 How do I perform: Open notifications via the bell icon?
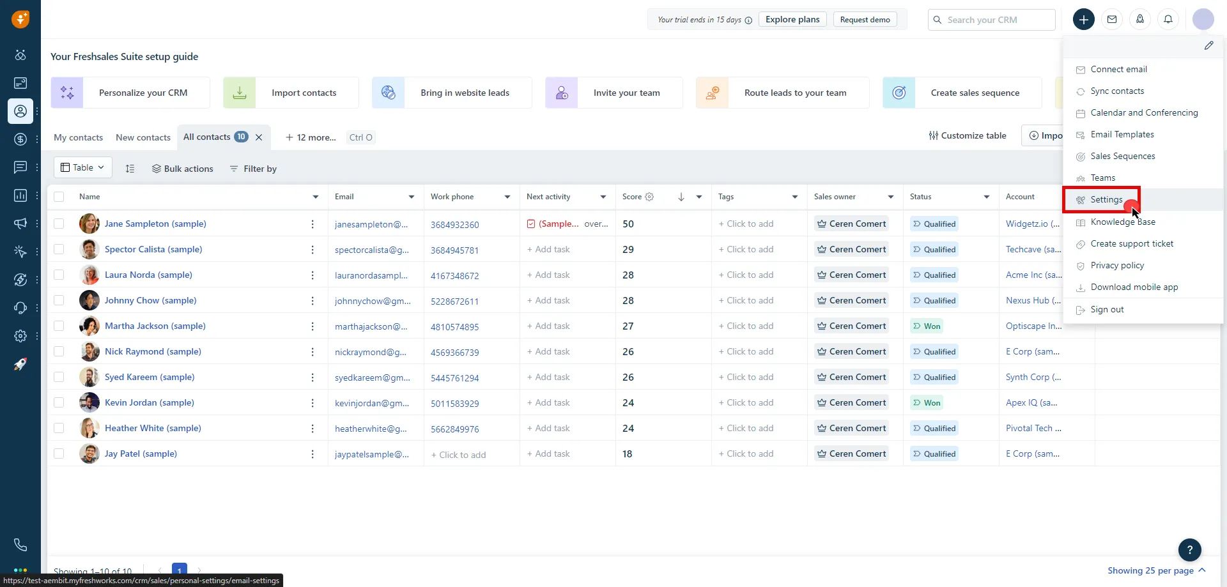click(1168, 19)
